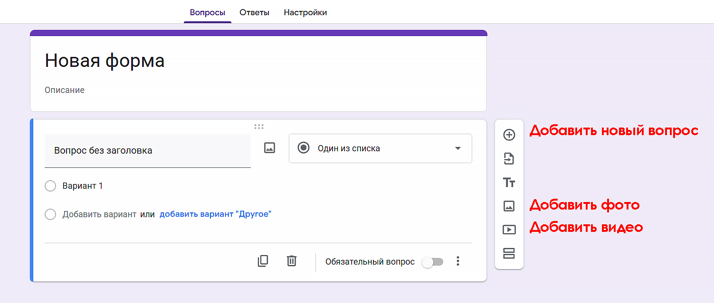This screenshot has width=714, height=303.
Task: Select the «Вариант 1» radio button
Action: coord(50,186)
